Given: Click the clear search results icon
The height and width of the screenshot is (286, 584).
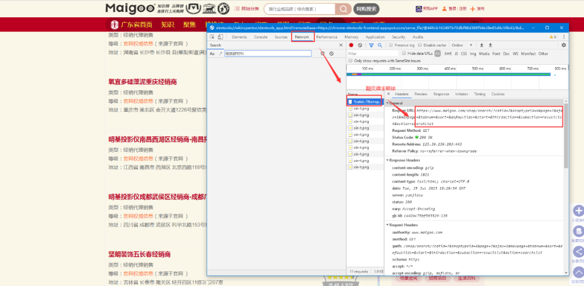Looking at the screenshot, I should [x=331, y=54].
